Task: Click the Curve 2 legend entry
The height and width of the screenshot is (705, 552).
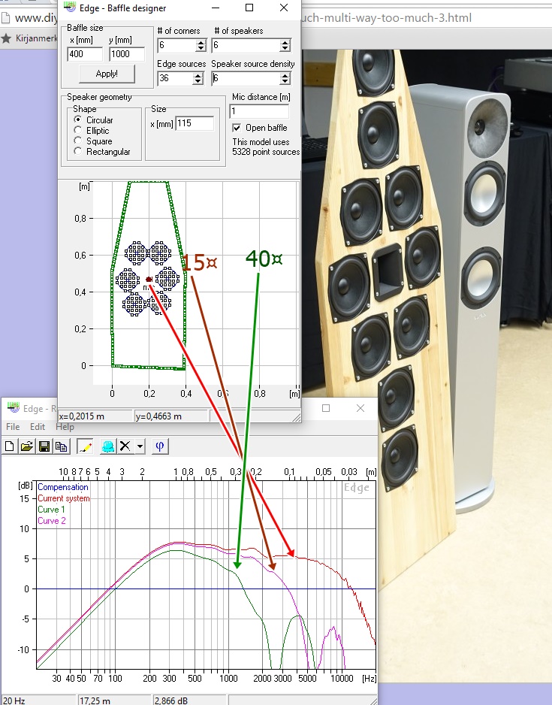Action: pos(52,521)
